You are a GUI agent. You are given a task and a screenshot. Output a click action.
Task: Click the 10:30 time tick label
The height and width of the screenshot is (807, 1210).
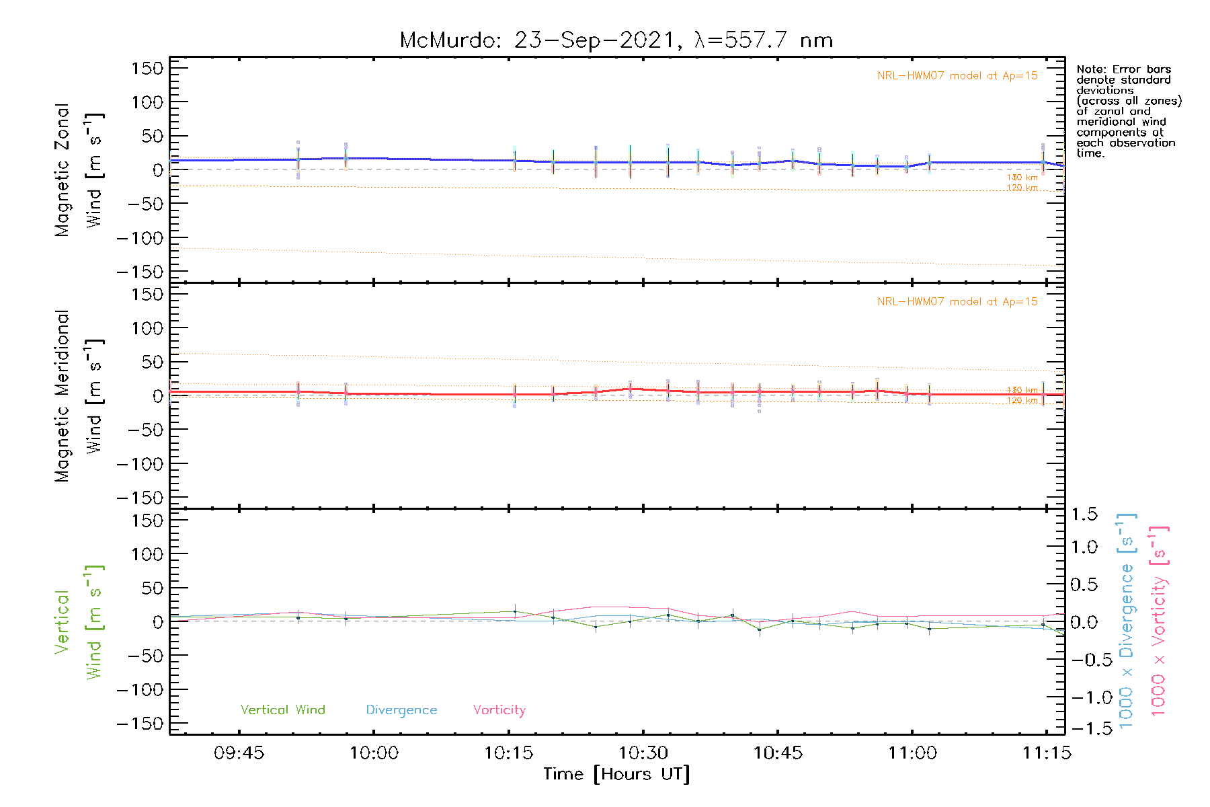point(643,753)
